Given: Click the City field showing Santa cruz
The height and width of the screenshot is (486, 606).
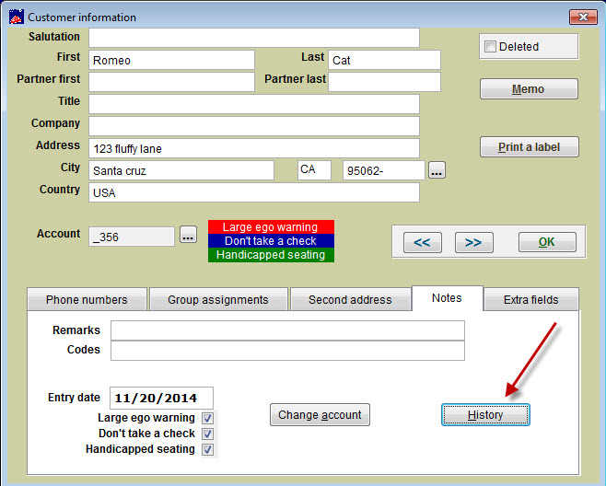Looking at the screenshot, I should (181, 170).
